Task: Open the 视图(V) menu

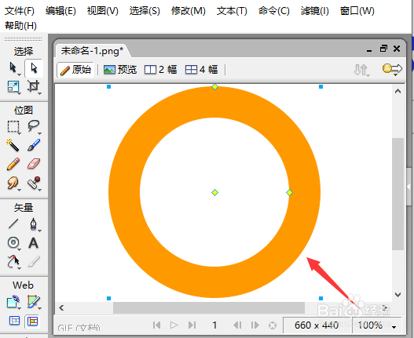Action: (103, 11)
